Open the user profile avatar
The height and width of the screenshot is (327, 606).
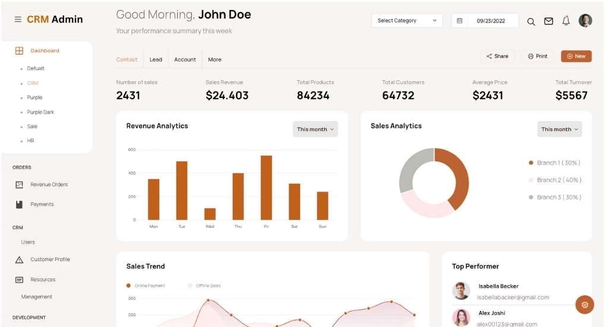(x=585, y=21)
